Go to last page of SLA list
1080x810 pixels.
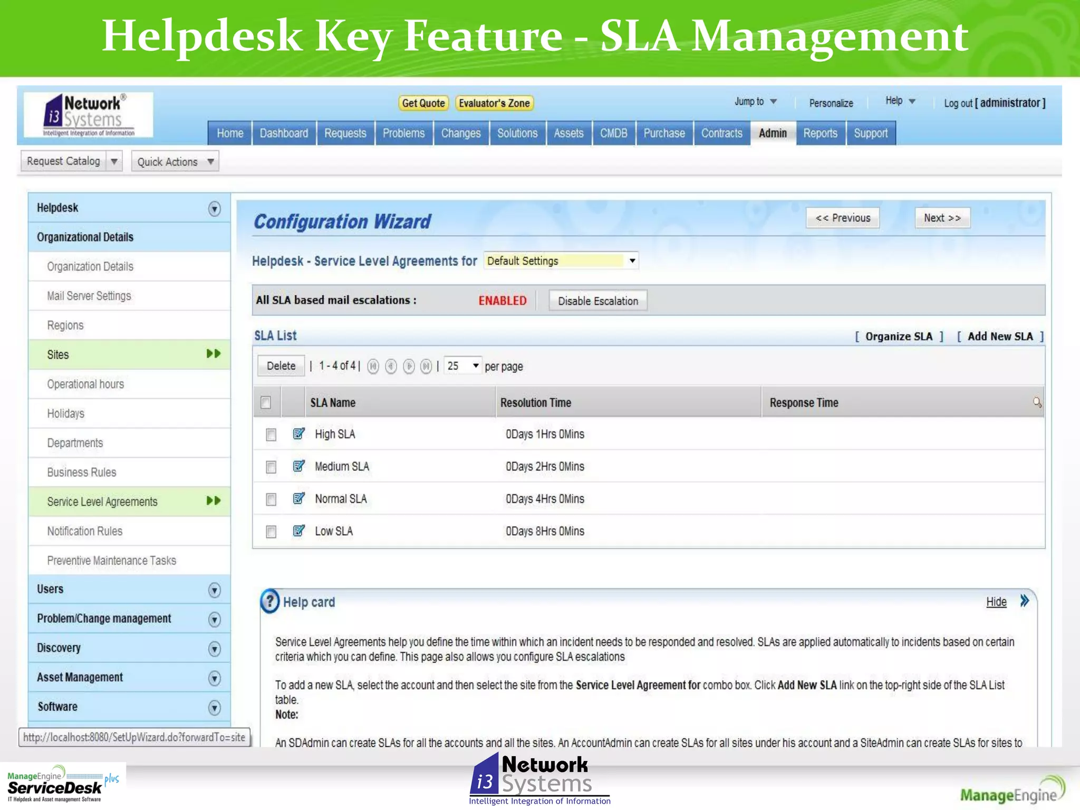[426, 366]
